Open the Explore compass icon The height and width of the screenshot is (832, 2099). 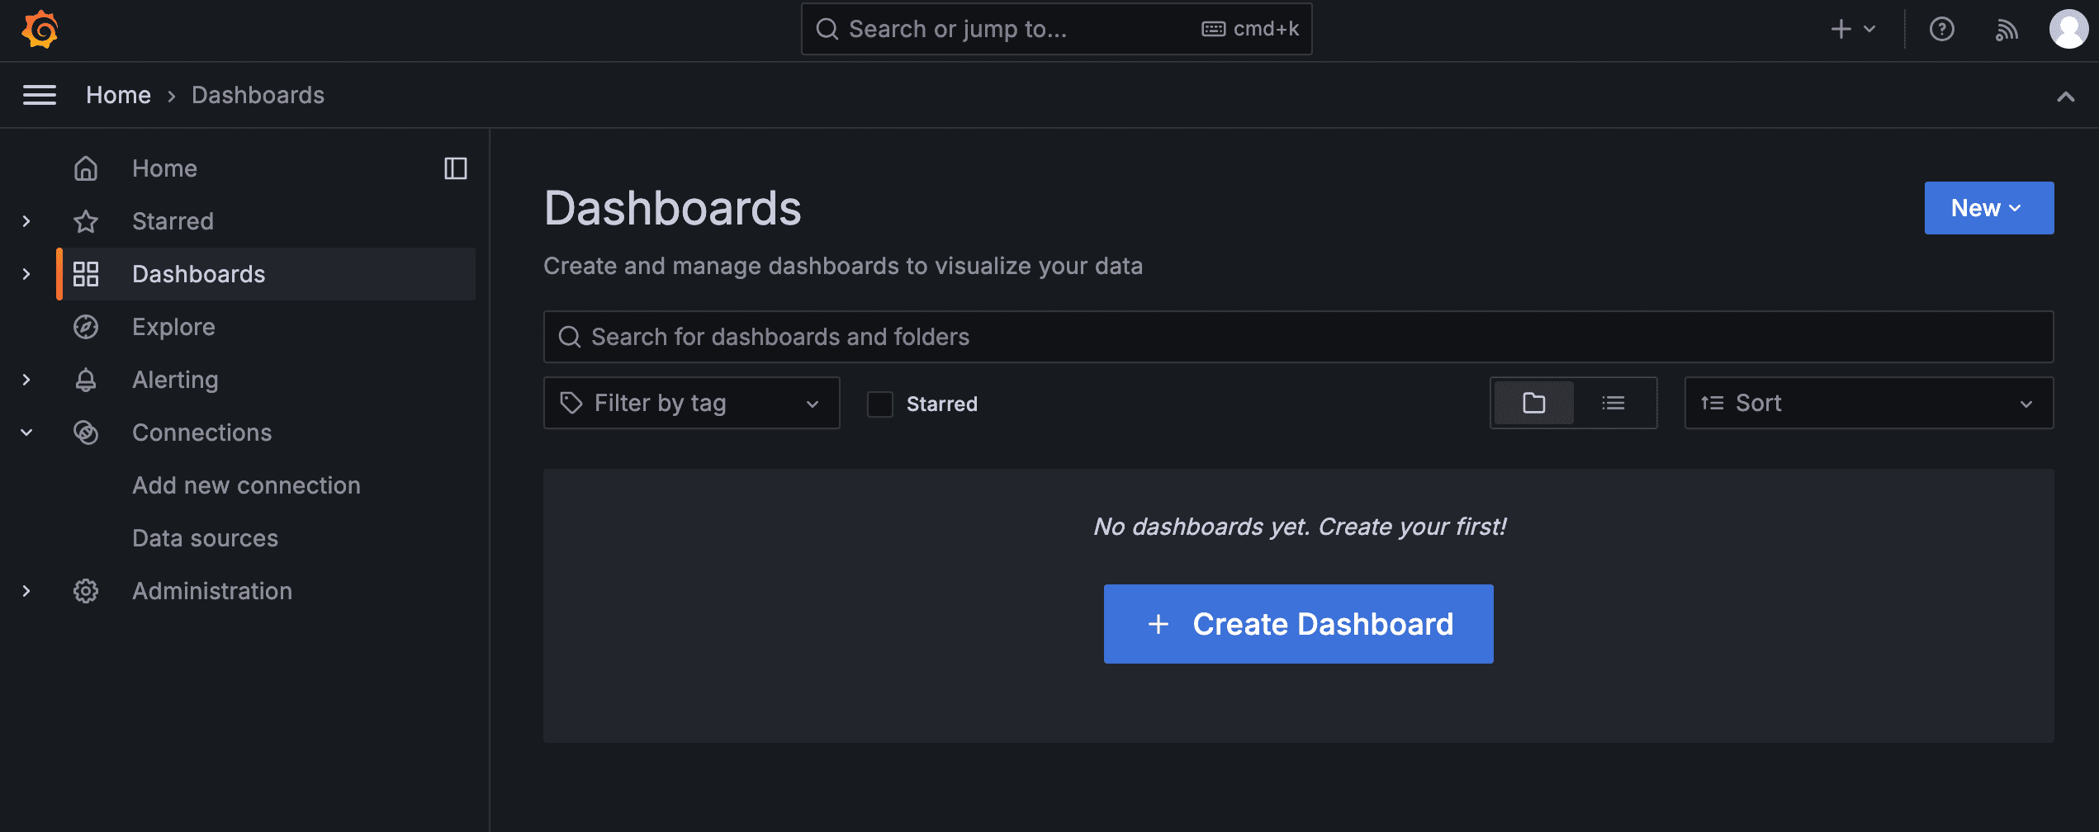point(86,327)
